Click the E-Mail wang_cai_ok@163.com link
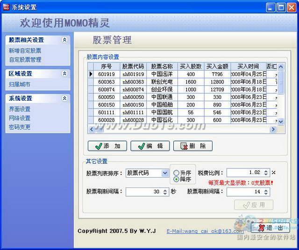 click(x=205, y=231)
